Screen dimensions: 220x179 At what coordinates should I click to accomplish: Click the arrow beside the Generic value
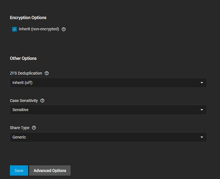click(202, 137)
